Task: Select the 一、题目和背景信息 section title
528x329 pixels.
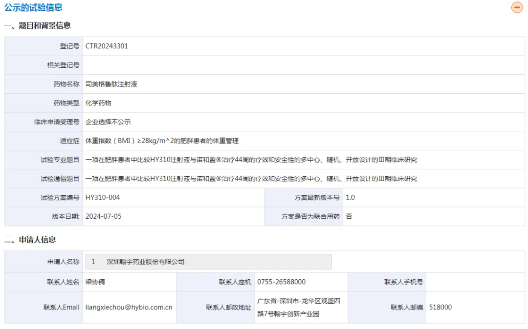Action: coord(38,26)
